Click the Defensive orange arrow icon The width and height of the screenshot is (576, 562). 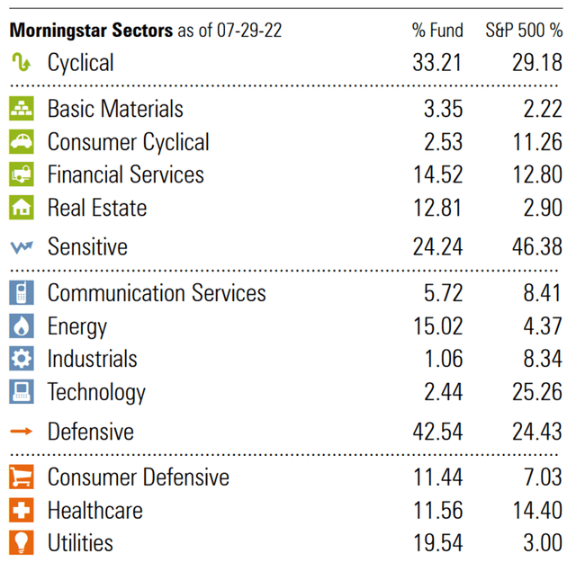point(22,431)
